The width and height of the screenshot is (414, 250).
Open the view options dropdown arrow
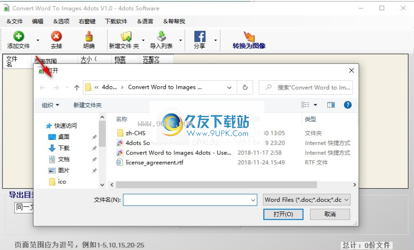tap(315, 105)
